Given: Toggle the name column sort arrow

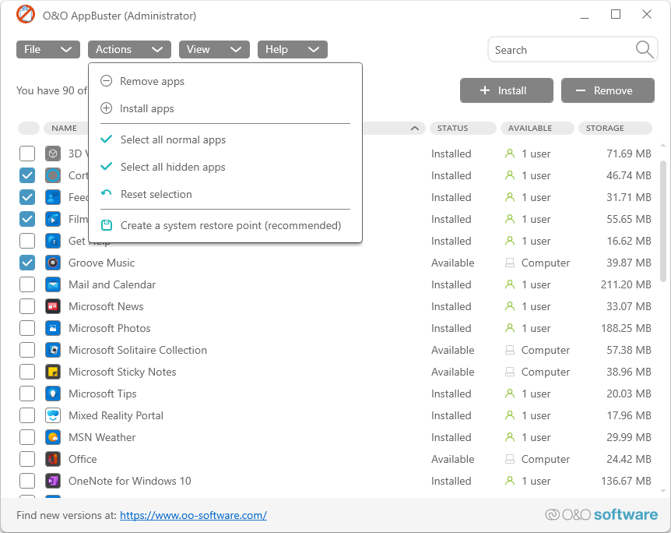Looking at the screenshot, I should pyautogui.click(x=414, y=128).
